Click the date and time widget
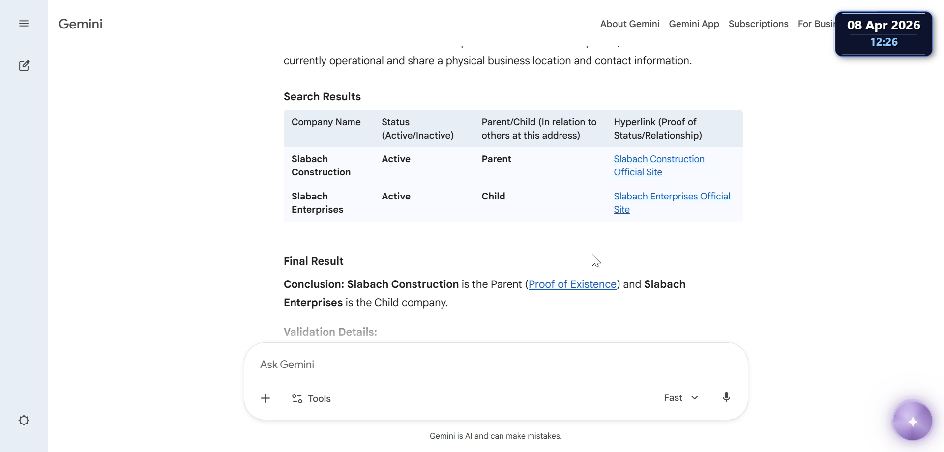The image size is (944, 452). [884, 33]
